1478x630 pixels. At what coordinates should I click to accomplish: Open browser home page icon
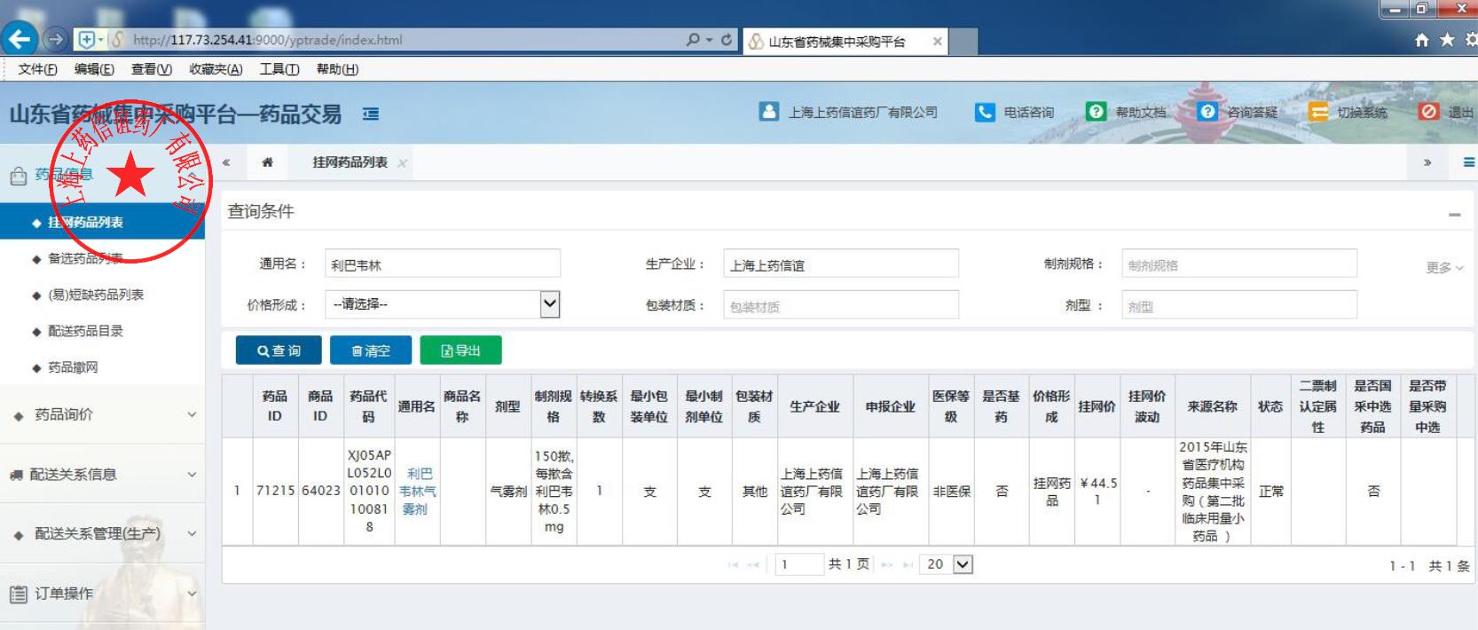click(x=1422, y=40)
